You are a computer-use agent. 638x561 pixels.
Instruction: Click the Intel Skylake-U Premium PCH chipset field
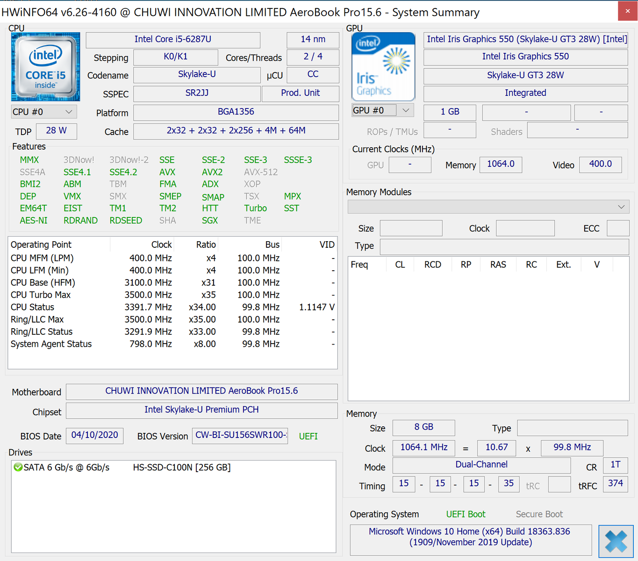[x=201, y=410]
